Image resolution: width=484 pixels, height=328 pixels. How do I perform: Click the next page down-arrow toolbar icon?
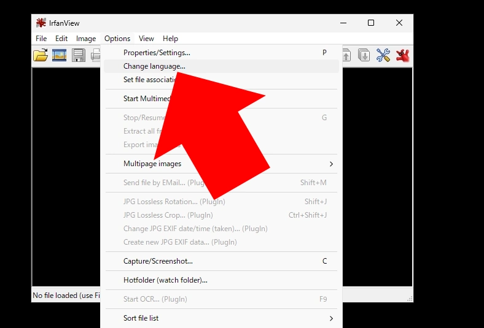pyautogui.click(x=364, y=55)
